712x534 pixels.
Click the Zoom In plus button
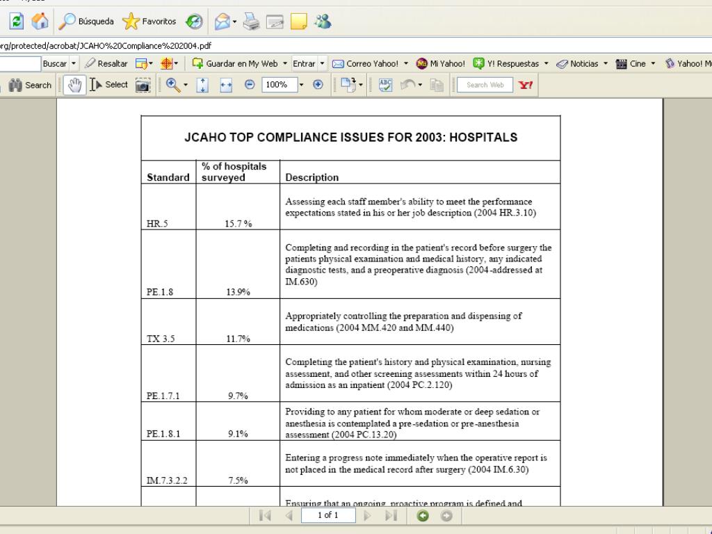coord(318,84)
